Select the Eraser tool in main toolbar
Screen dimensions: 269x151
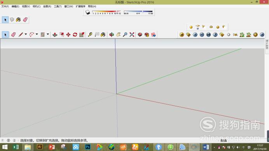[x=13, y=35]
